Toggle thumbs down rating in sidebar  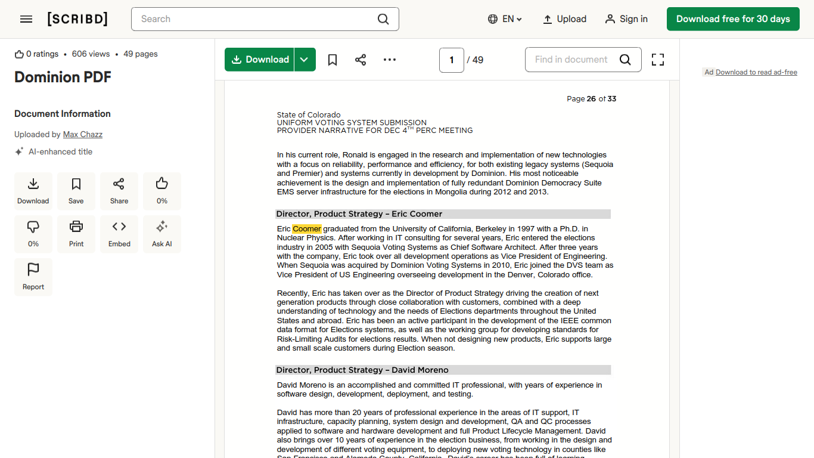click(x=33, y=234)
